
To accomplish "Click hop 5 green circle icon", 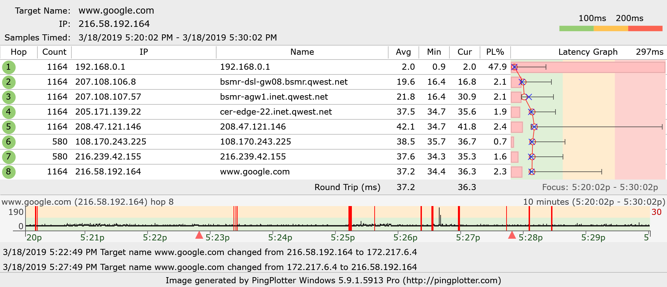I will click(8, 127).
